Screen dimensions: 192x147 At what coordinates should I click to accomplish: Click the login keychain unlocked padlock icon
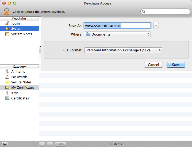pos(7,23)
